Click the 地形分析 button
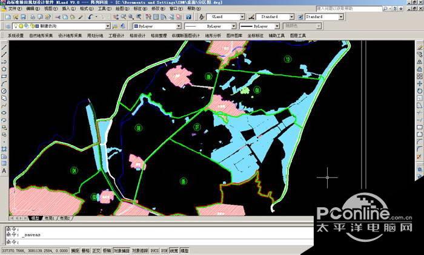The width and height of the screenshot is (424, 255). pos(213,36)
